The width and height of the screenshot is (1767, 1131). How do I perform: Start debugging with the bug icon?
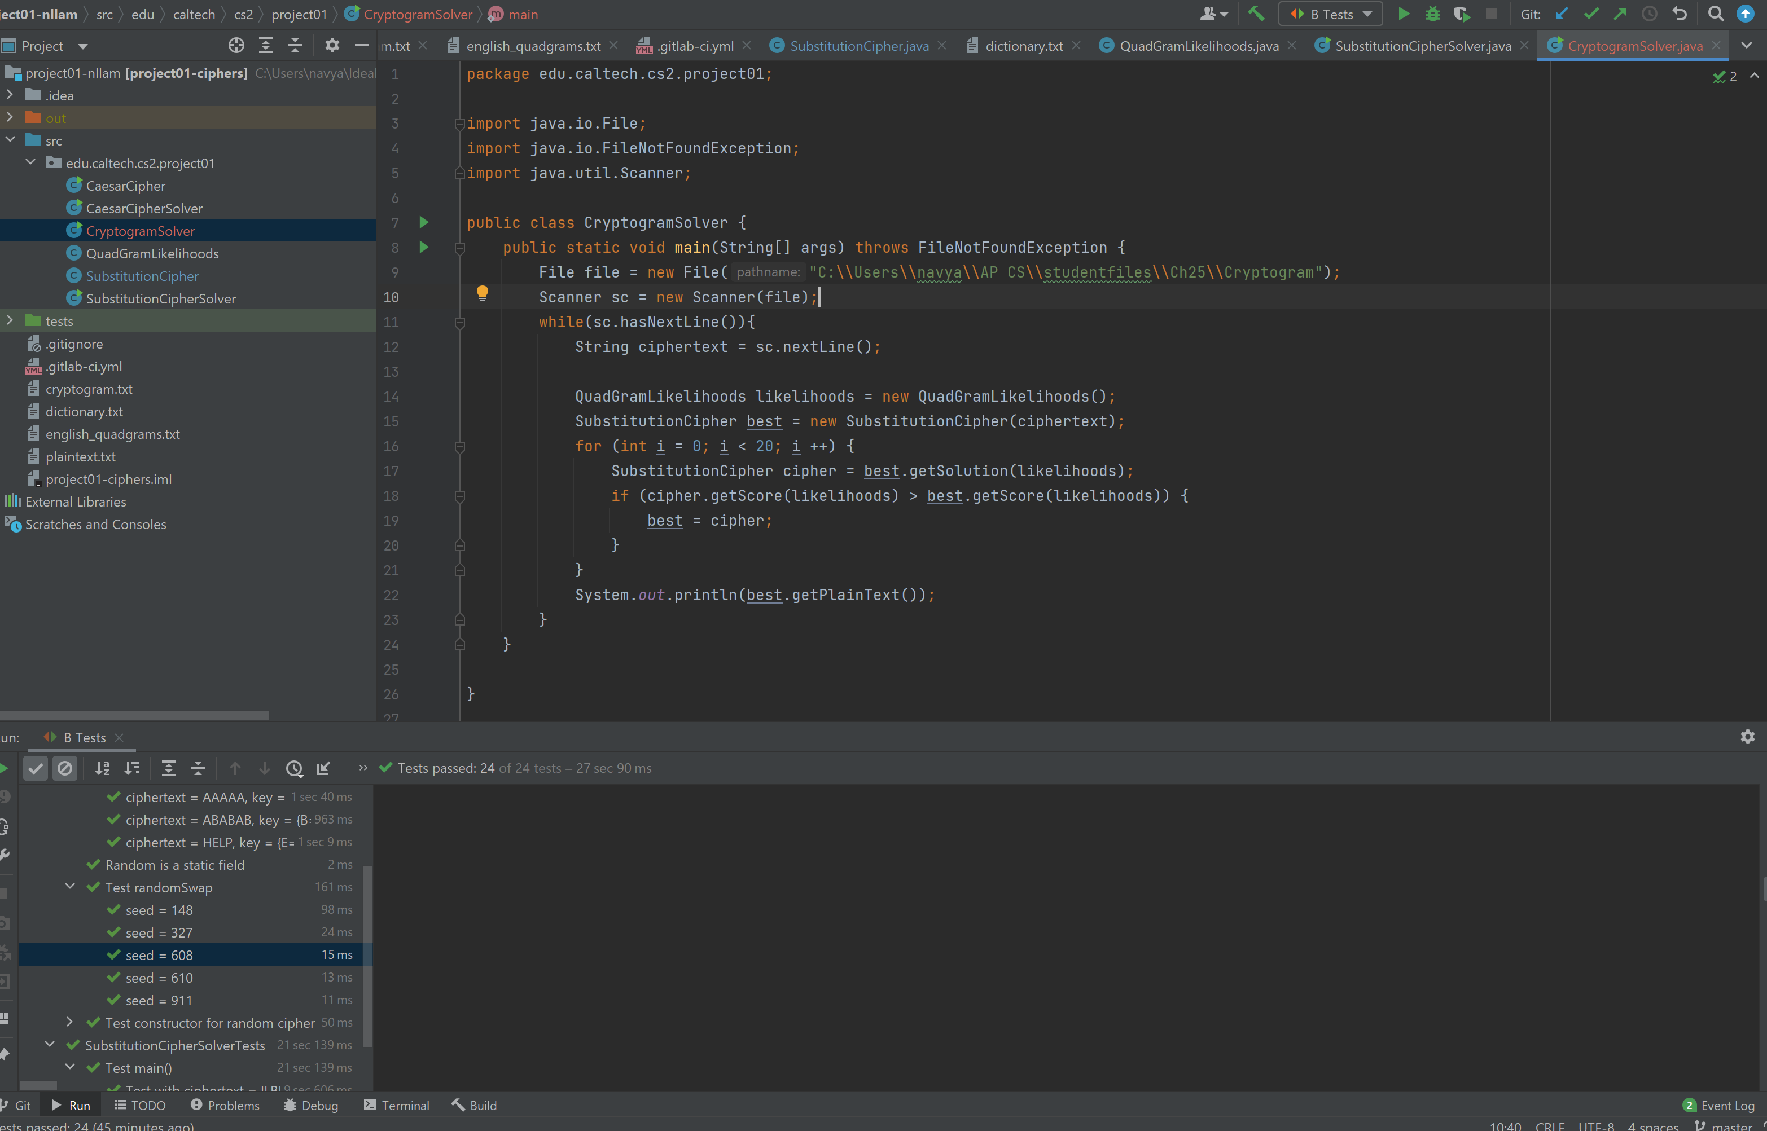coord(1433,14)
